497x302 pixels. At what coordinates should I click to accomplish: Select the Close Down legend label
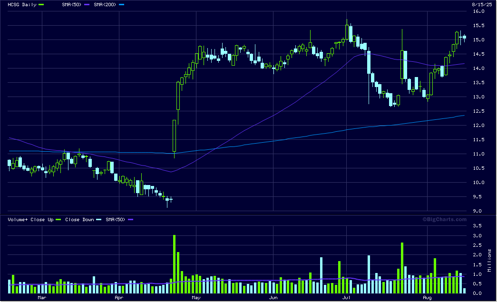pyautogui.click(x=79, y=220)
